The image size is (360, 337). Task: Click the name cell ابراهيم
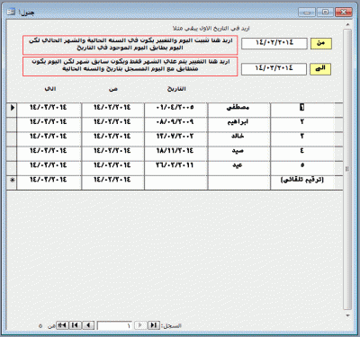point(238,124)
